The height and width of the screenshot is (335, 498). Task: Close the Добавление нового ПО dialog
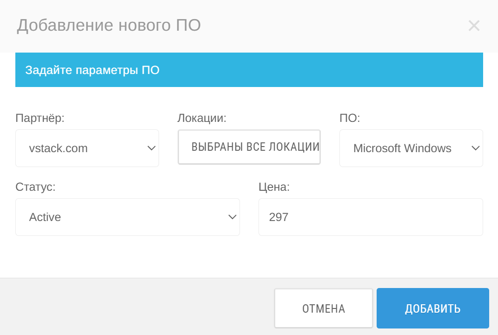(474, 26)
